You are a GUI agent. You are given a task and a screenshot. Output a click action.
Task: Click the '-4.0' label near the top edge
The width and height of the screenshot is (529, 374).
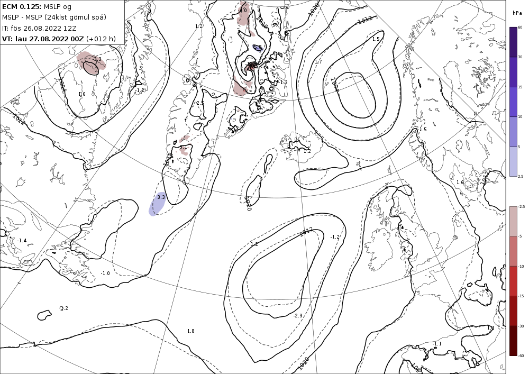pos(242,11)
